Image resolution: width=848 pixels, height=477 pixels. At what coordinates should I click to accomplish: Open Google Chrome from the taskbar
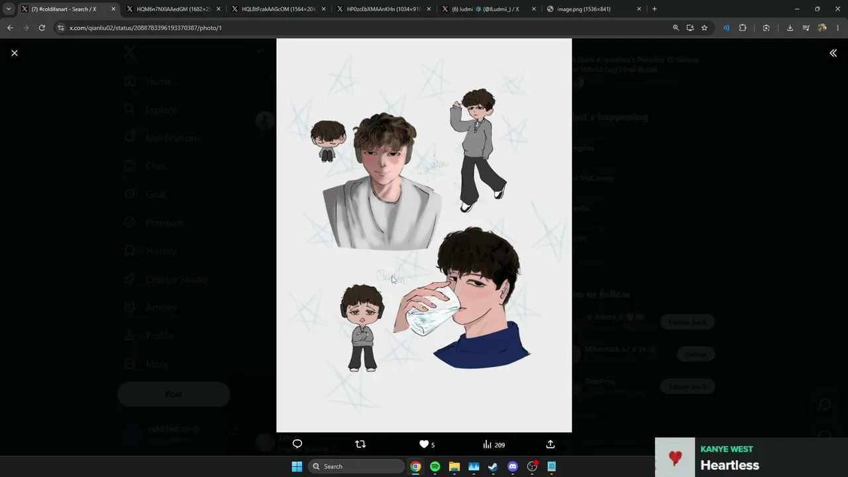pos(415,466)
